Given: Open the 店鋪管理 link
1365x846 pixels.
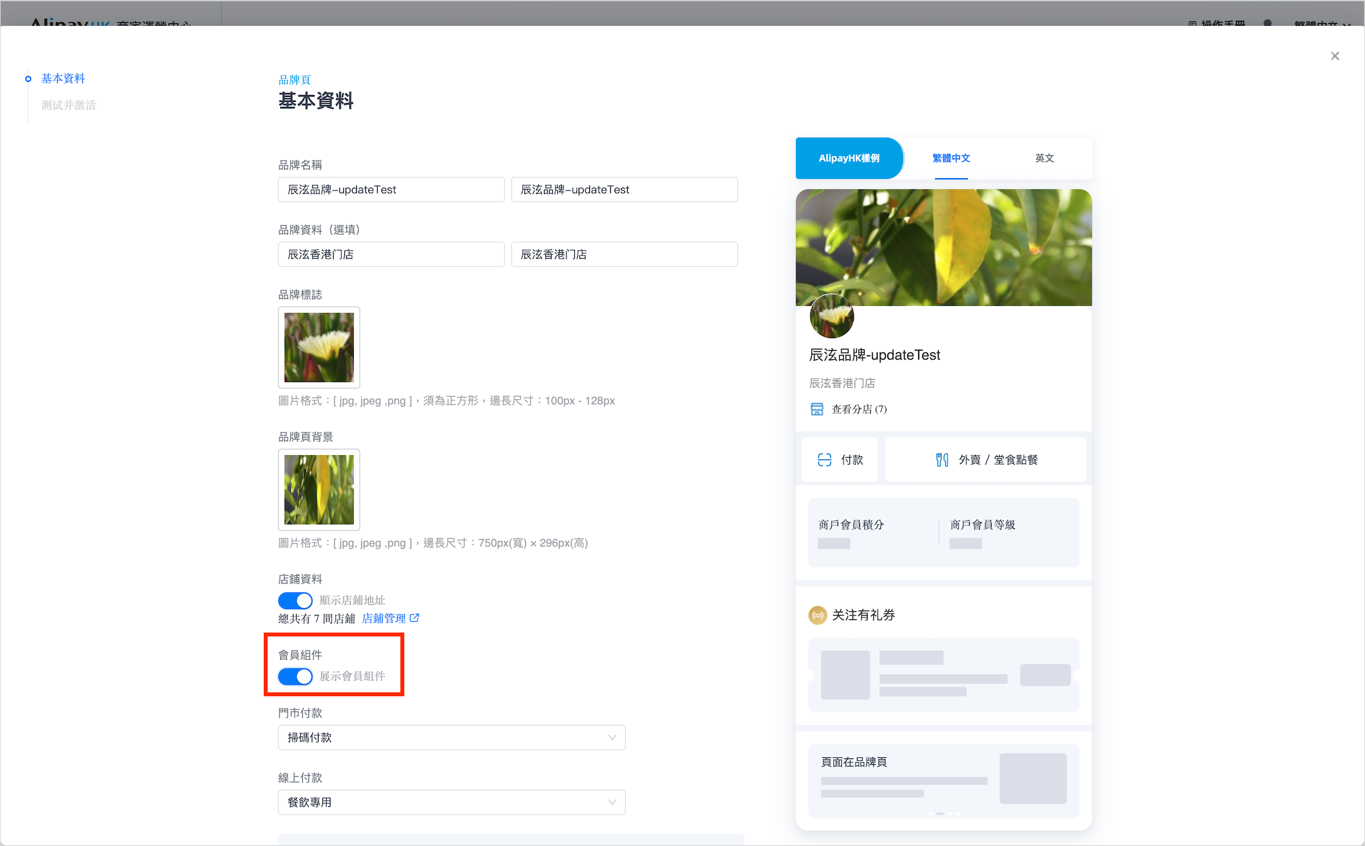Looking at the screenshot, I should tap(383, 618).
